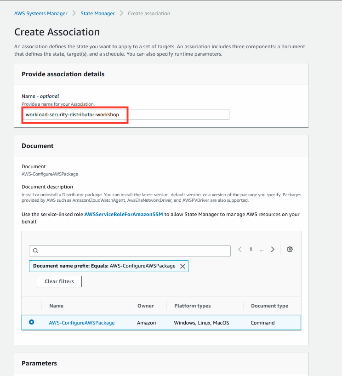The image size is (342, 376).
Task: Open table preferences gear icon
Action: [290, 250]
